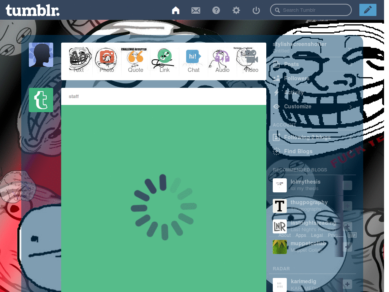Open the Posts sidebar item
This screenshot has height=292, width=389.
[313, 64]
